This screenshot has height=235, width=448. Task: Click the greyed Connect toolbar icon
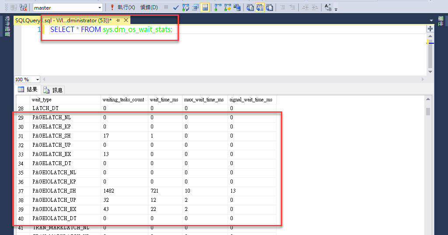coord(14,7)
